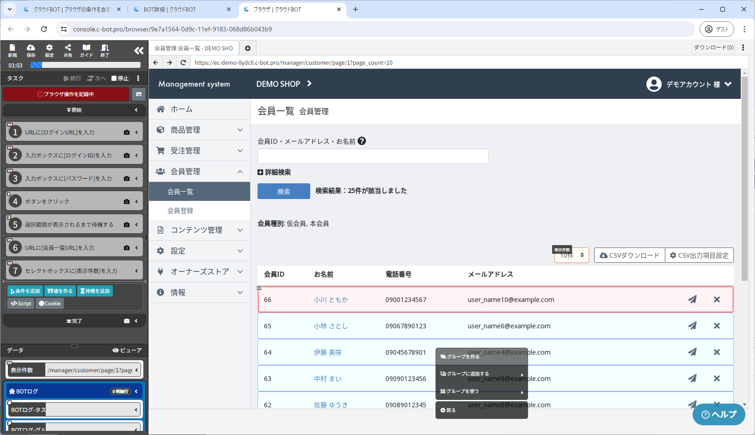
Task: Click the help question mark next to お名前
Action: 362,141
